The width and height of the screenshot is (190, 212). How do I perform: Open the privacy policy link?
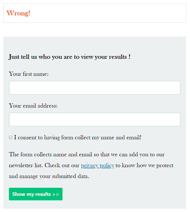coord(97,165)
